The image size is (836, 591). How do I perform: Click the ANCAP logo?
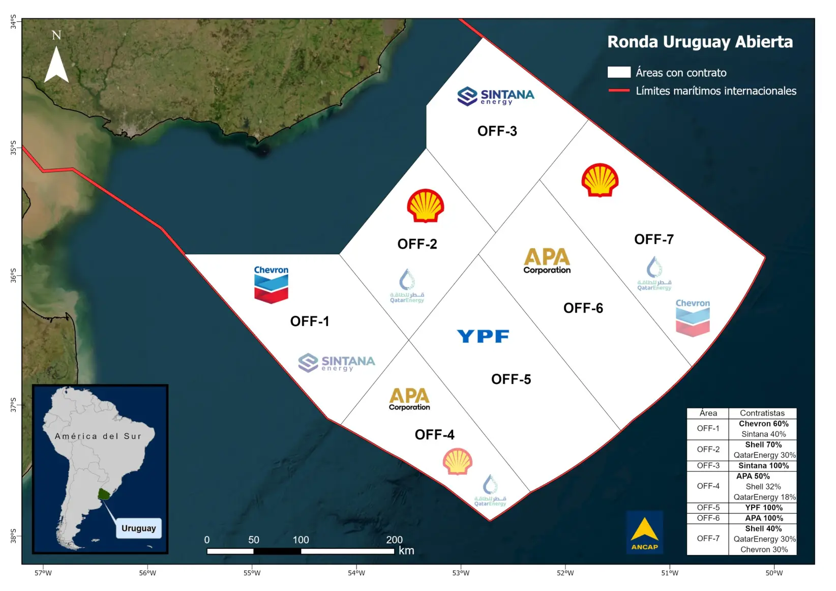tap(644, 532)
